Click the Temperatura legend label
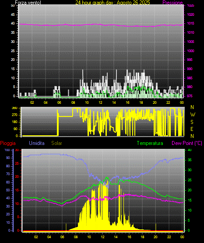 (150, 143)
